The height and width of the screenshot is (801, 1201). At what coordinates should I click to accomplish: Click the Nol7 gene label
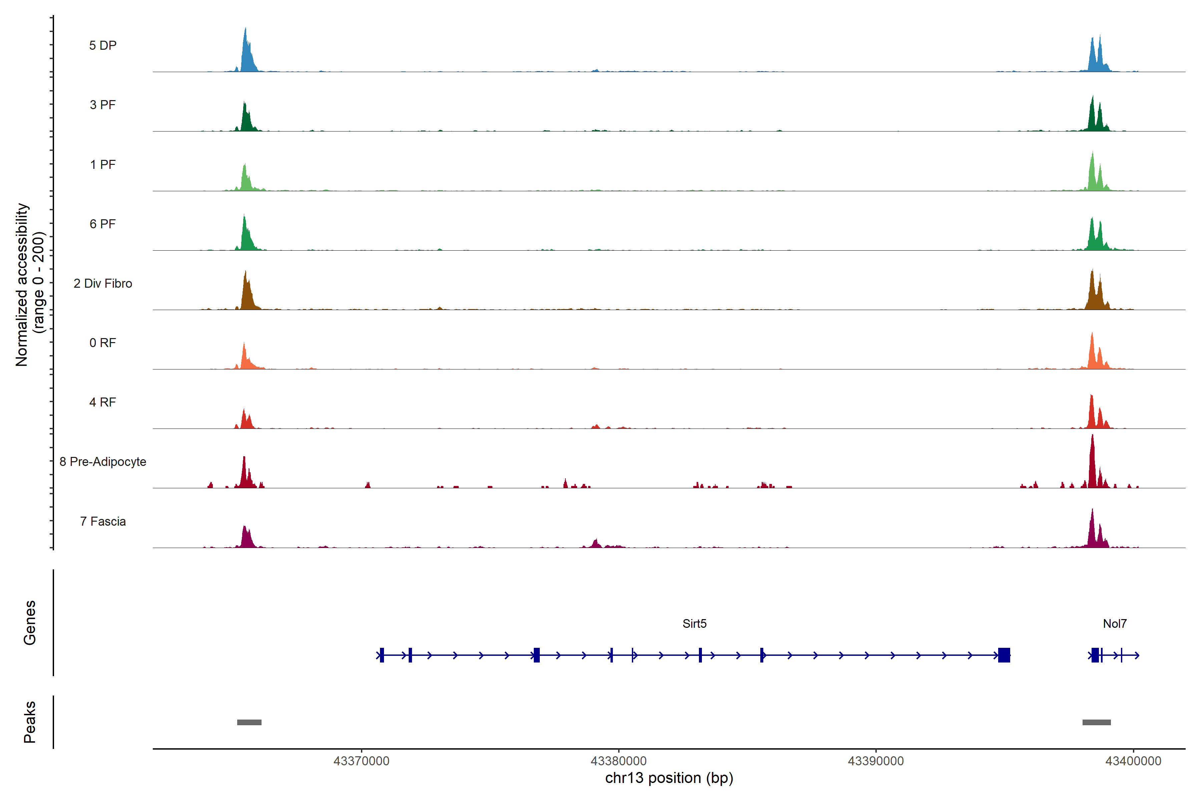pyautogui.click(x=1115, y=623)
